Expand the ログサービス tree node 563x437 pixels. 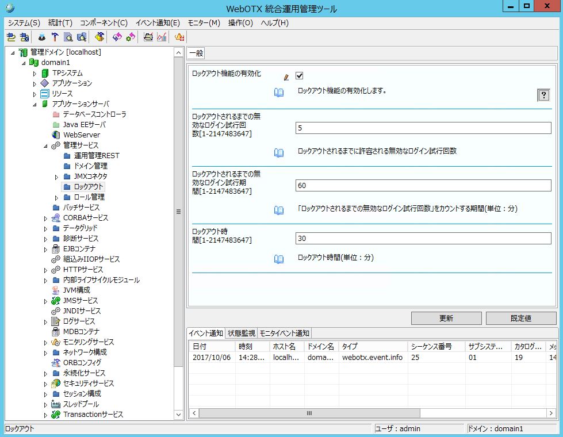click(45, 321)
